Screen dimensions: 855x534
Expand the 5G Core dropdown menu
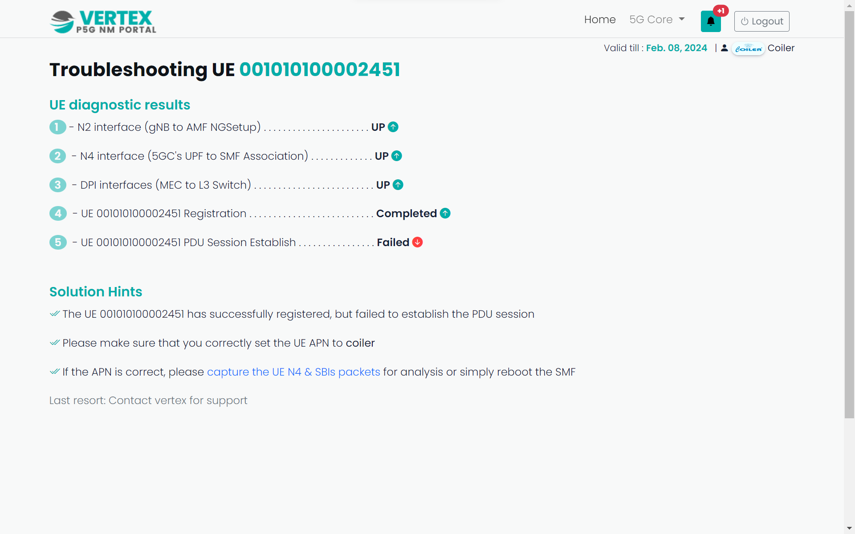(x=656, y=20)
